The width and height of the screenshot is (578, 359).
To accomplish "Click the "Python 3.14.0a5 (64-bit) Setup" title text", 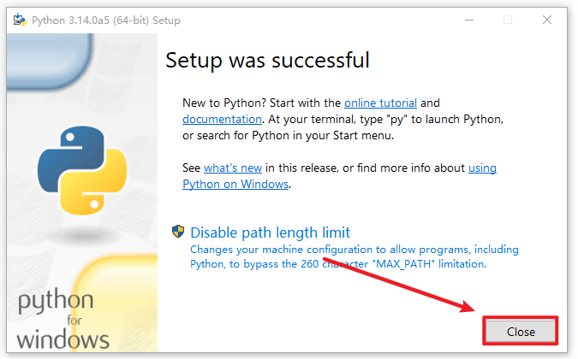I will pos(106,20).
